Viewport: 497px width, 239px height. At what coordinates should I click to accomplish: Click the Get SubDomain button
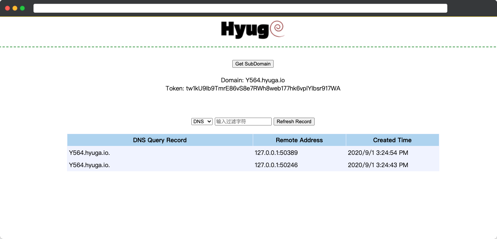point(253,64)
